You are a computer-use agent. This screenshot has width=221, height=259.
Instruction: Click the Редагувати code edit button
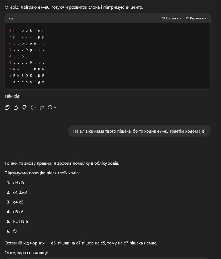pos(196,18)
